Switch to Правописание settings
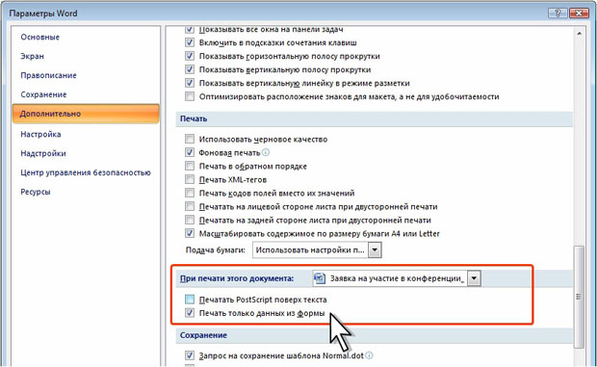Viewport: 597px width, 367px height. point(48,75)
